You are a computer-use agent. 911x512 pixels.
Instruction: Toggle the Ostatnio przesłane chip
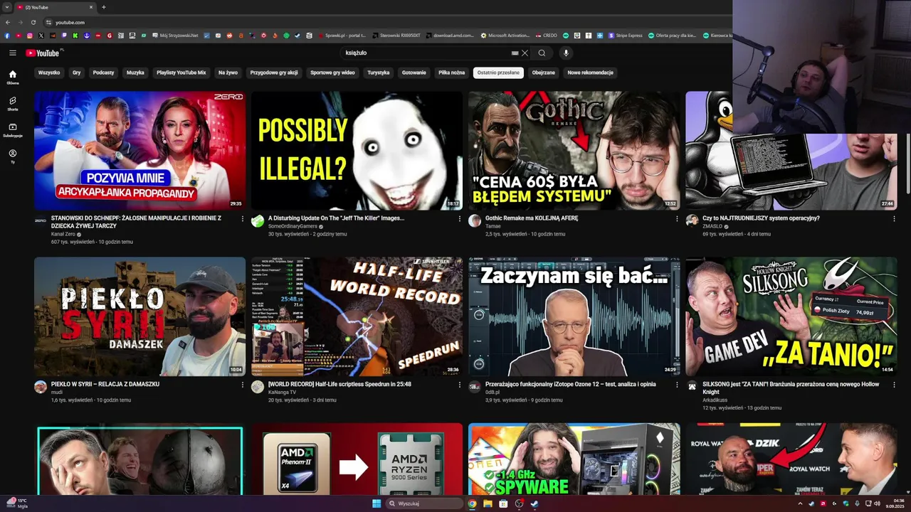[x=498, y=73]
